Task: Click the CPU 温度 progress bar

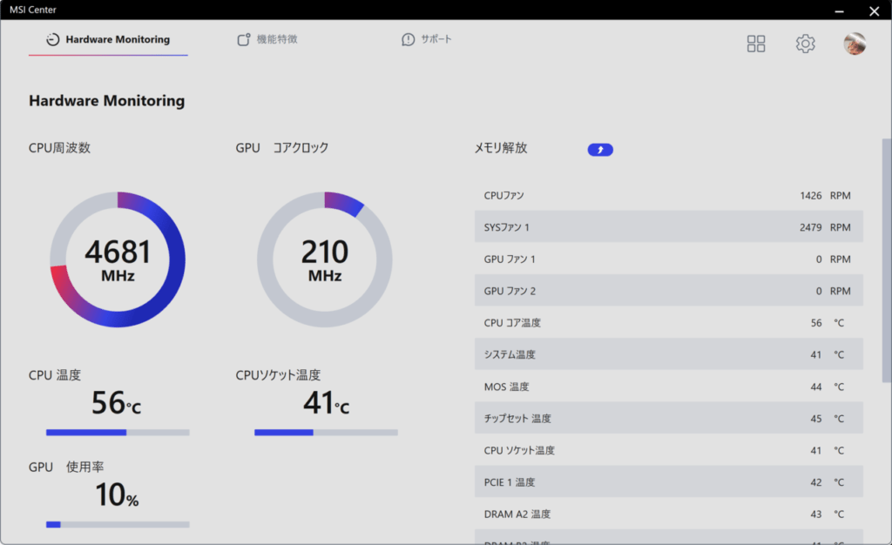Action: pos(118,432)
